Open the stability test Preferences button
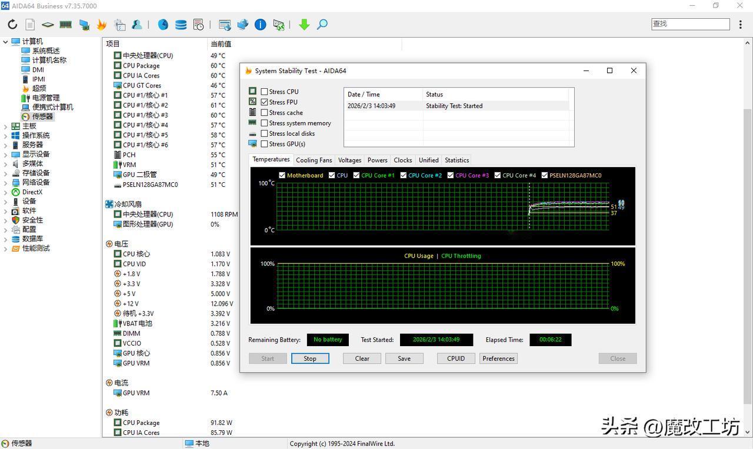This screenshot has height=449, width=753. 498,358
